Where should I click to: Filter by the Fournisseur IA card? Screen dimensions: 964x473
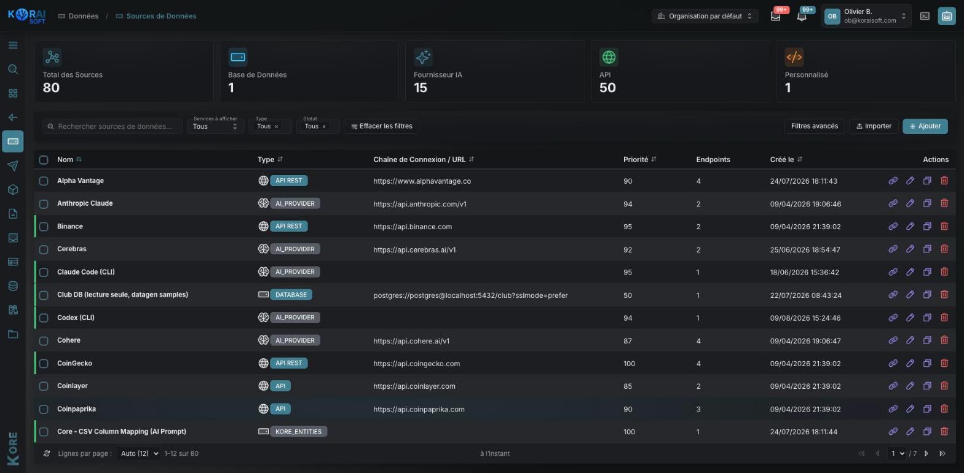pyautogui.click(x=495, y=71)
